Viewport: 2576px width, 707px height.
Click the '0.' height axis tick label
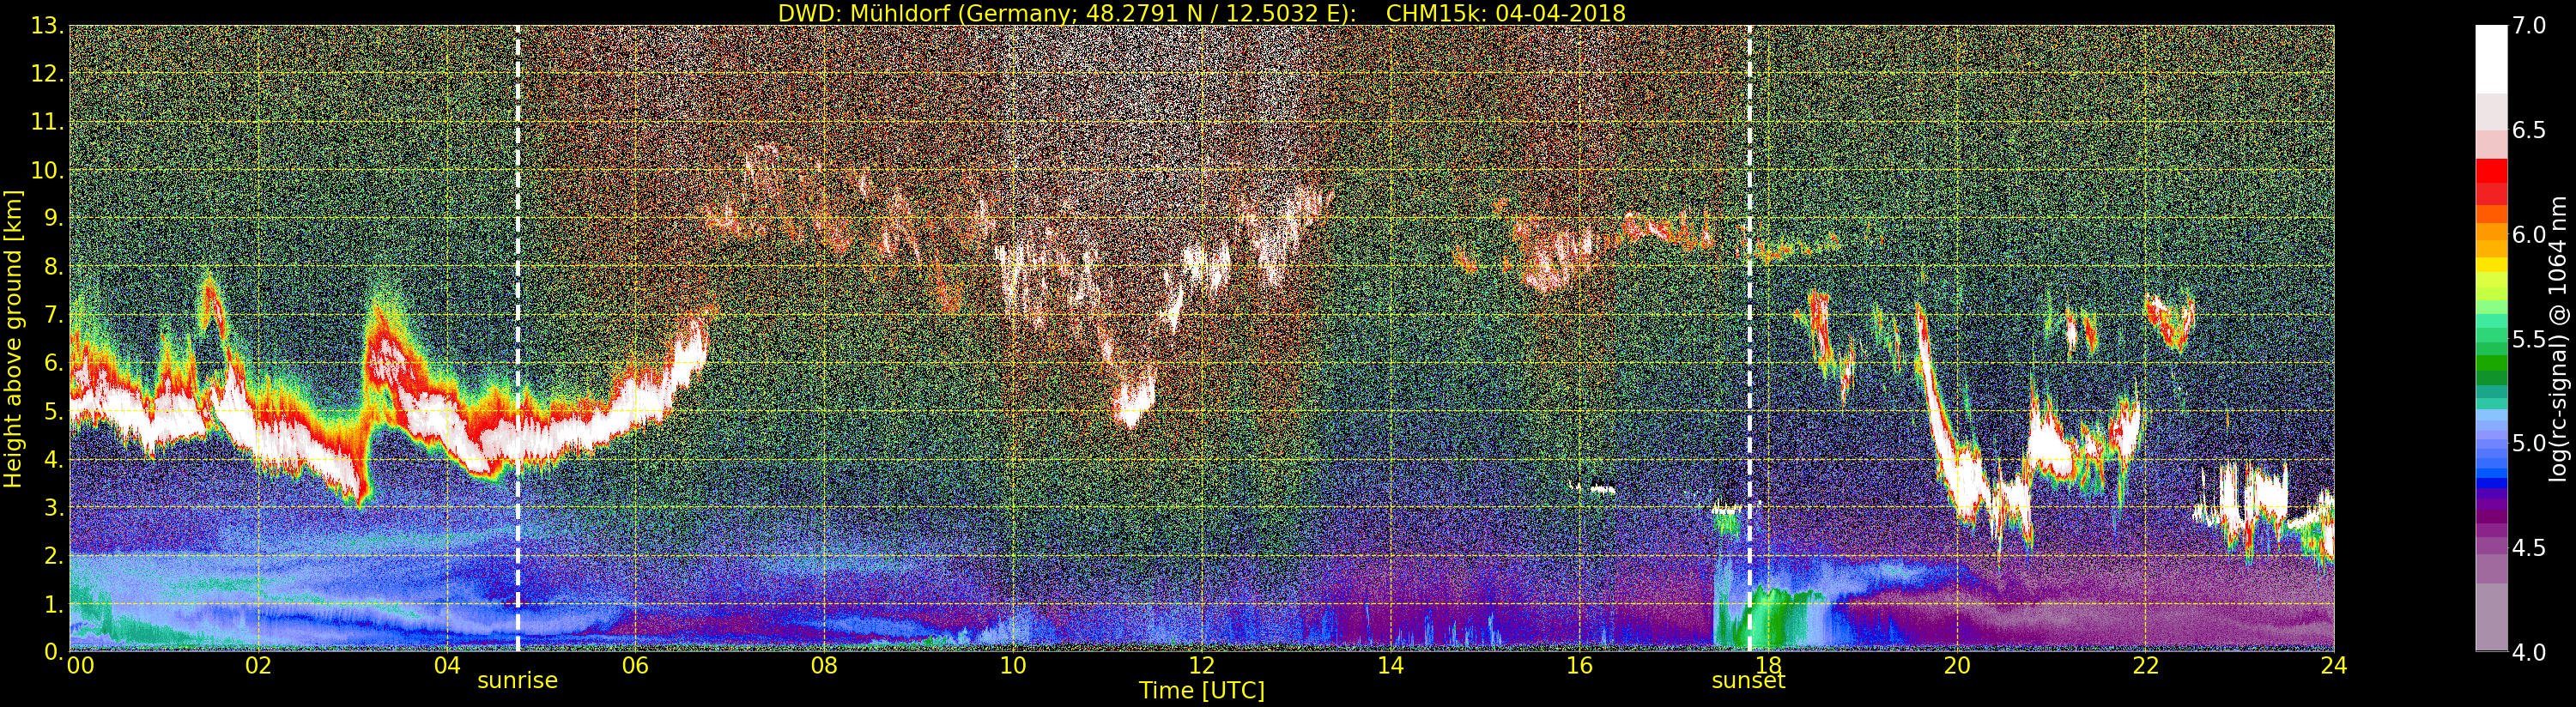point(54,651)
